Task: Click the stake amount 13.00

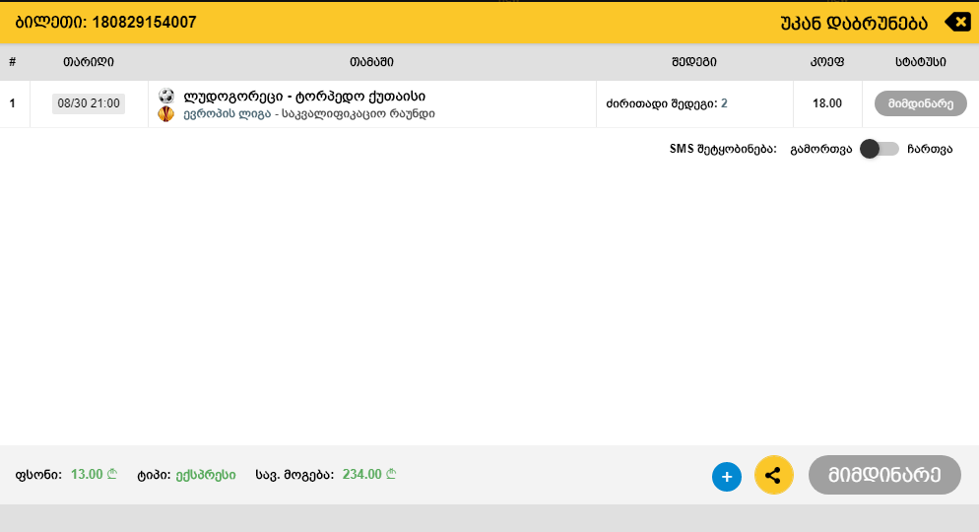Action: tap(94, 475)
